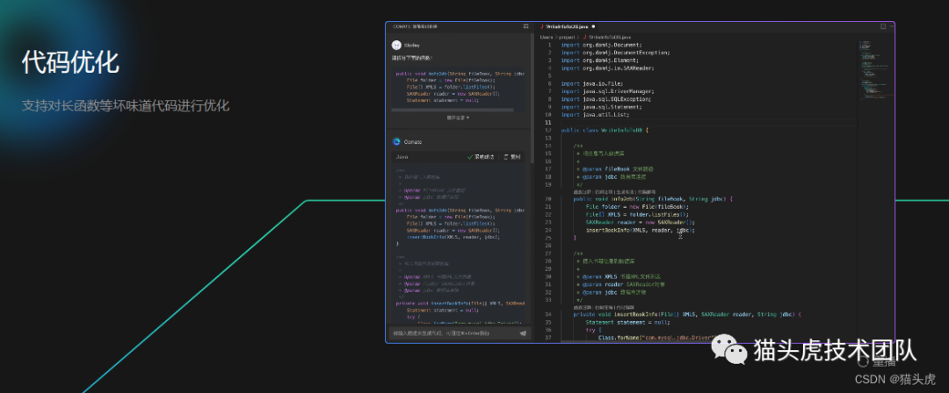Click the Shirley user avatar
Screen dimensions: 949x393
(x=396, y=46)
